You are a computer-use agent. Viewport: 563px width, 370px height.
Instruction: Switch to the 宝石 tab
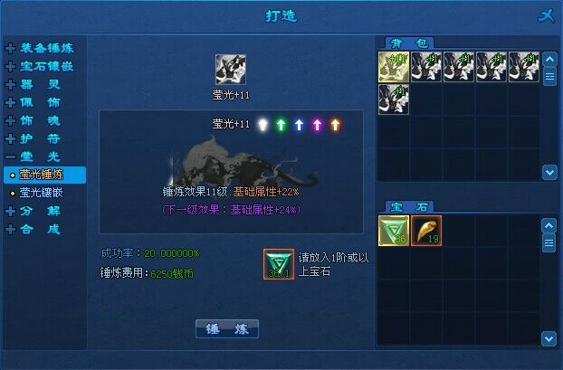(409, 207)
